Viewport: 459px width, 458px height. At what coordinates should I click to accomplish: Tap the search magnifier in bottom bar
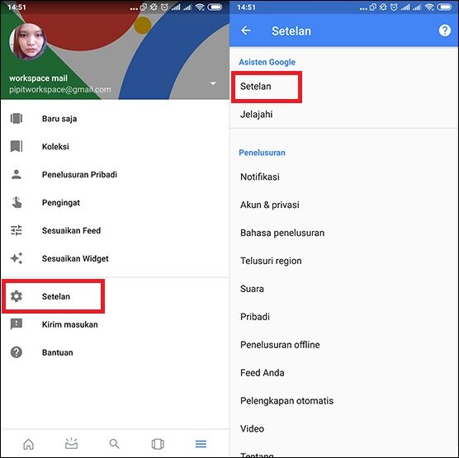[114, 444]
